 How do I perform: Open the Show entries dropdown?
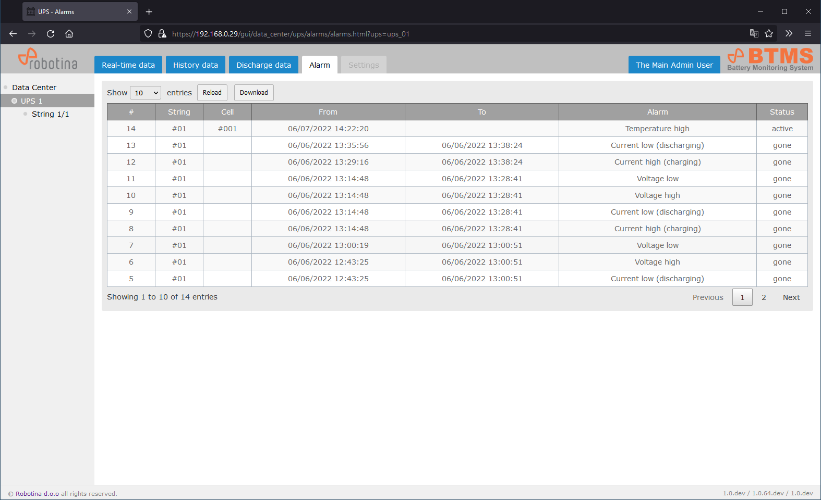pyautogui.click(x=146, y=93)
